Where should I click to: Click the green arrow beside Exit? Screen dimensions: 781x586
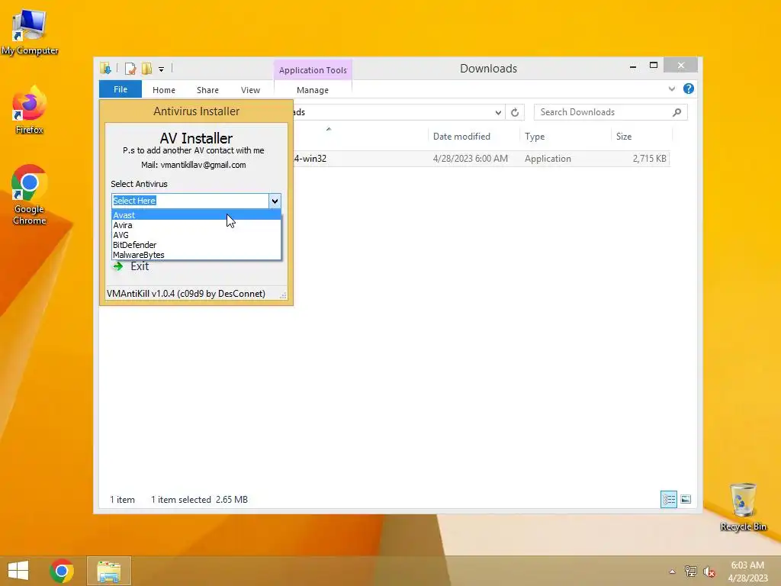pos(118,266)
